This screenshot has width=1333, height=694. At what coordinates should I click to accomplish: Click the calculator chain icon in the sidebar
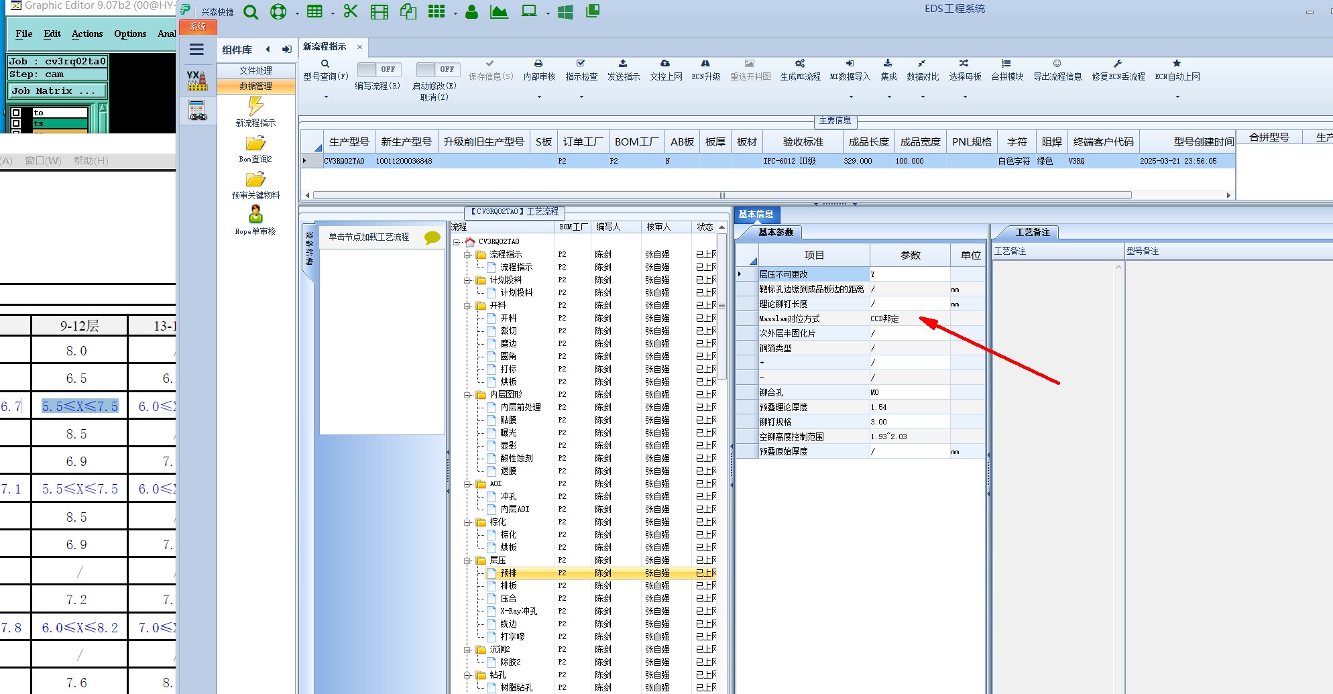pyautogui.click(x=197, y=111)
